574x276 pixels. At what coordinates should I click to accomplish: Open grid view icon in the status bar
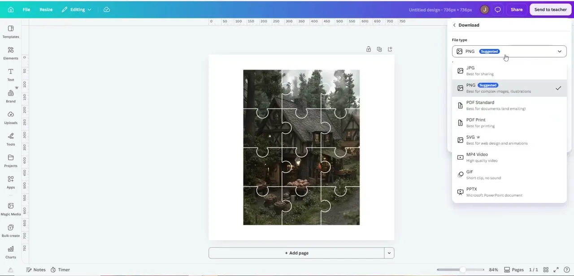click(546, 270)
